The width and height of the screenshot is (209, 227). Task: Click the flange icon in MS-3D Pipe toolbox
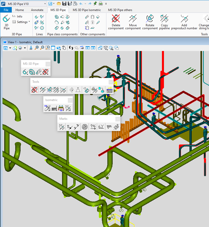tap(32, 72)
